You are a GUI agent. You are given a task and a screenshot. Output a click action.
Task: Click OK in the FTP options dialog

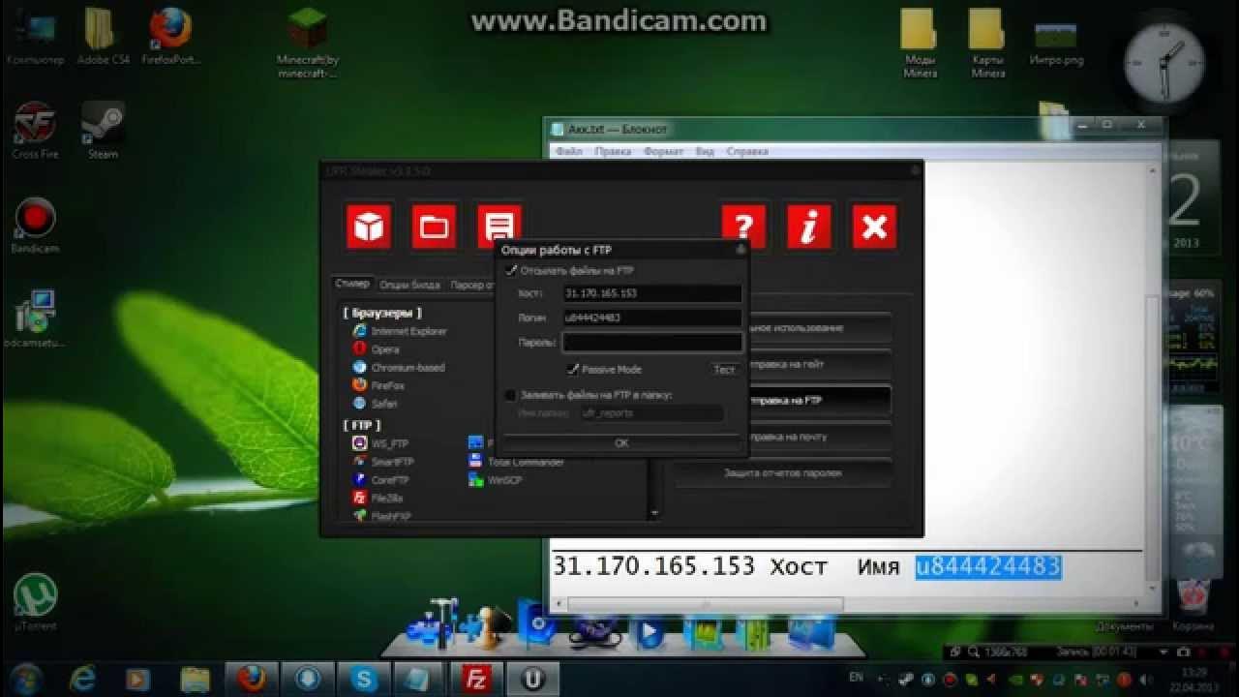point(621,442)
